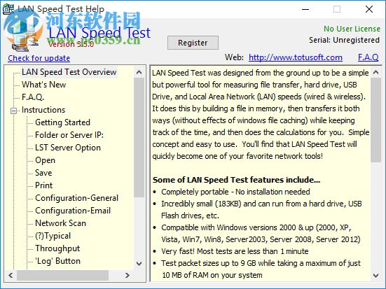
Task: Select the (?)Typical topic
Action: click(x=53, y=236)
